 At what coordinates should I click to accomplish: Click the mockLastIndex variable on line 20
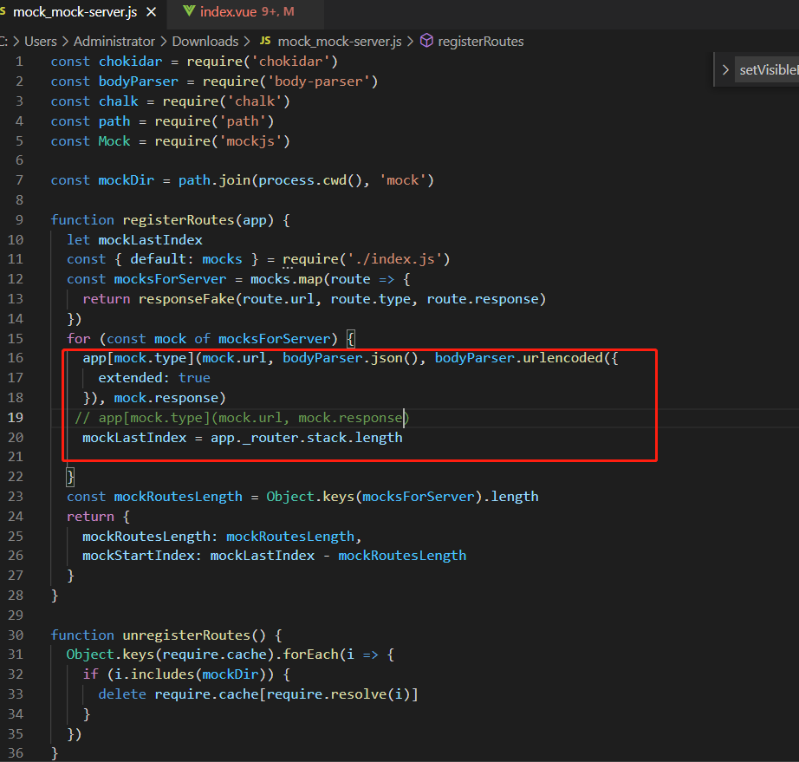click(x=133, y=437)
